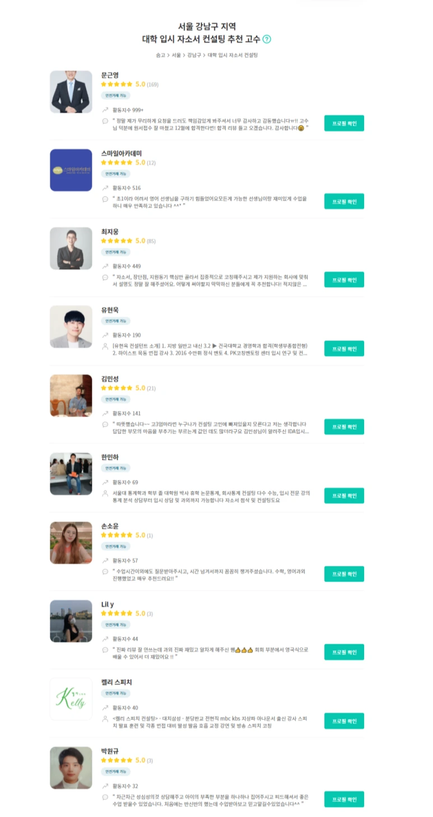
Task: Click the 프로필 확인 button for 손소윤
Action: pos(344,574)
